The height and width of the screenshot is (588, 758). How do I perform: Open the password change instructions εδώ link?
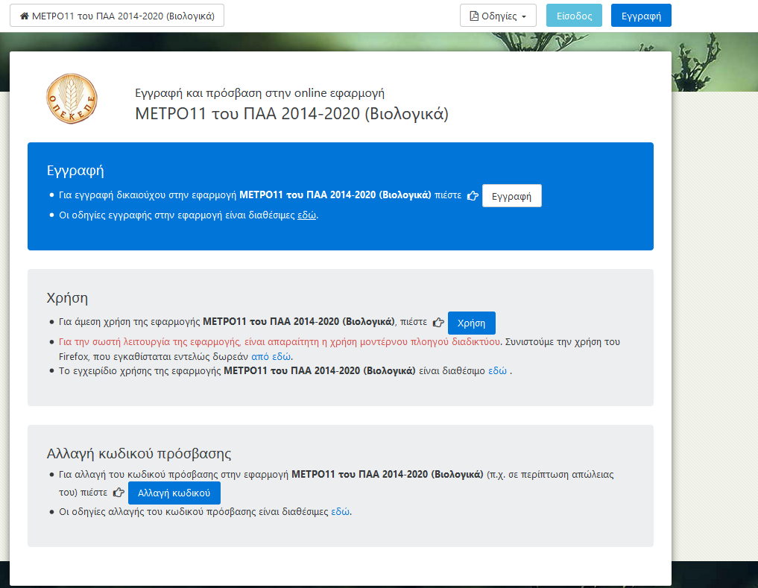point(340,511)
